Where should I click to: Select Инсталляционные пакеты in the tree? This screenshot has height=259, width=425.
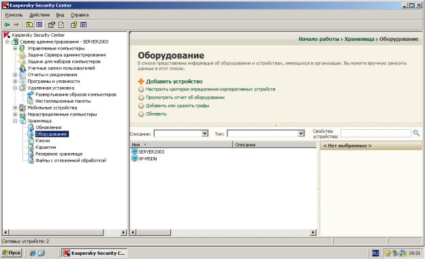click(x=63, y=101)
